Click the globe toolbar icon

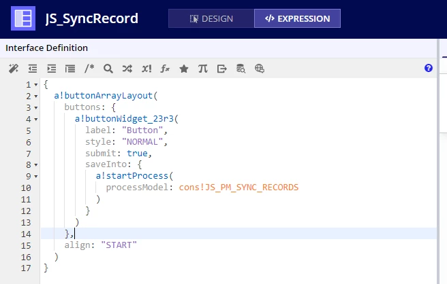coord(260,69)
